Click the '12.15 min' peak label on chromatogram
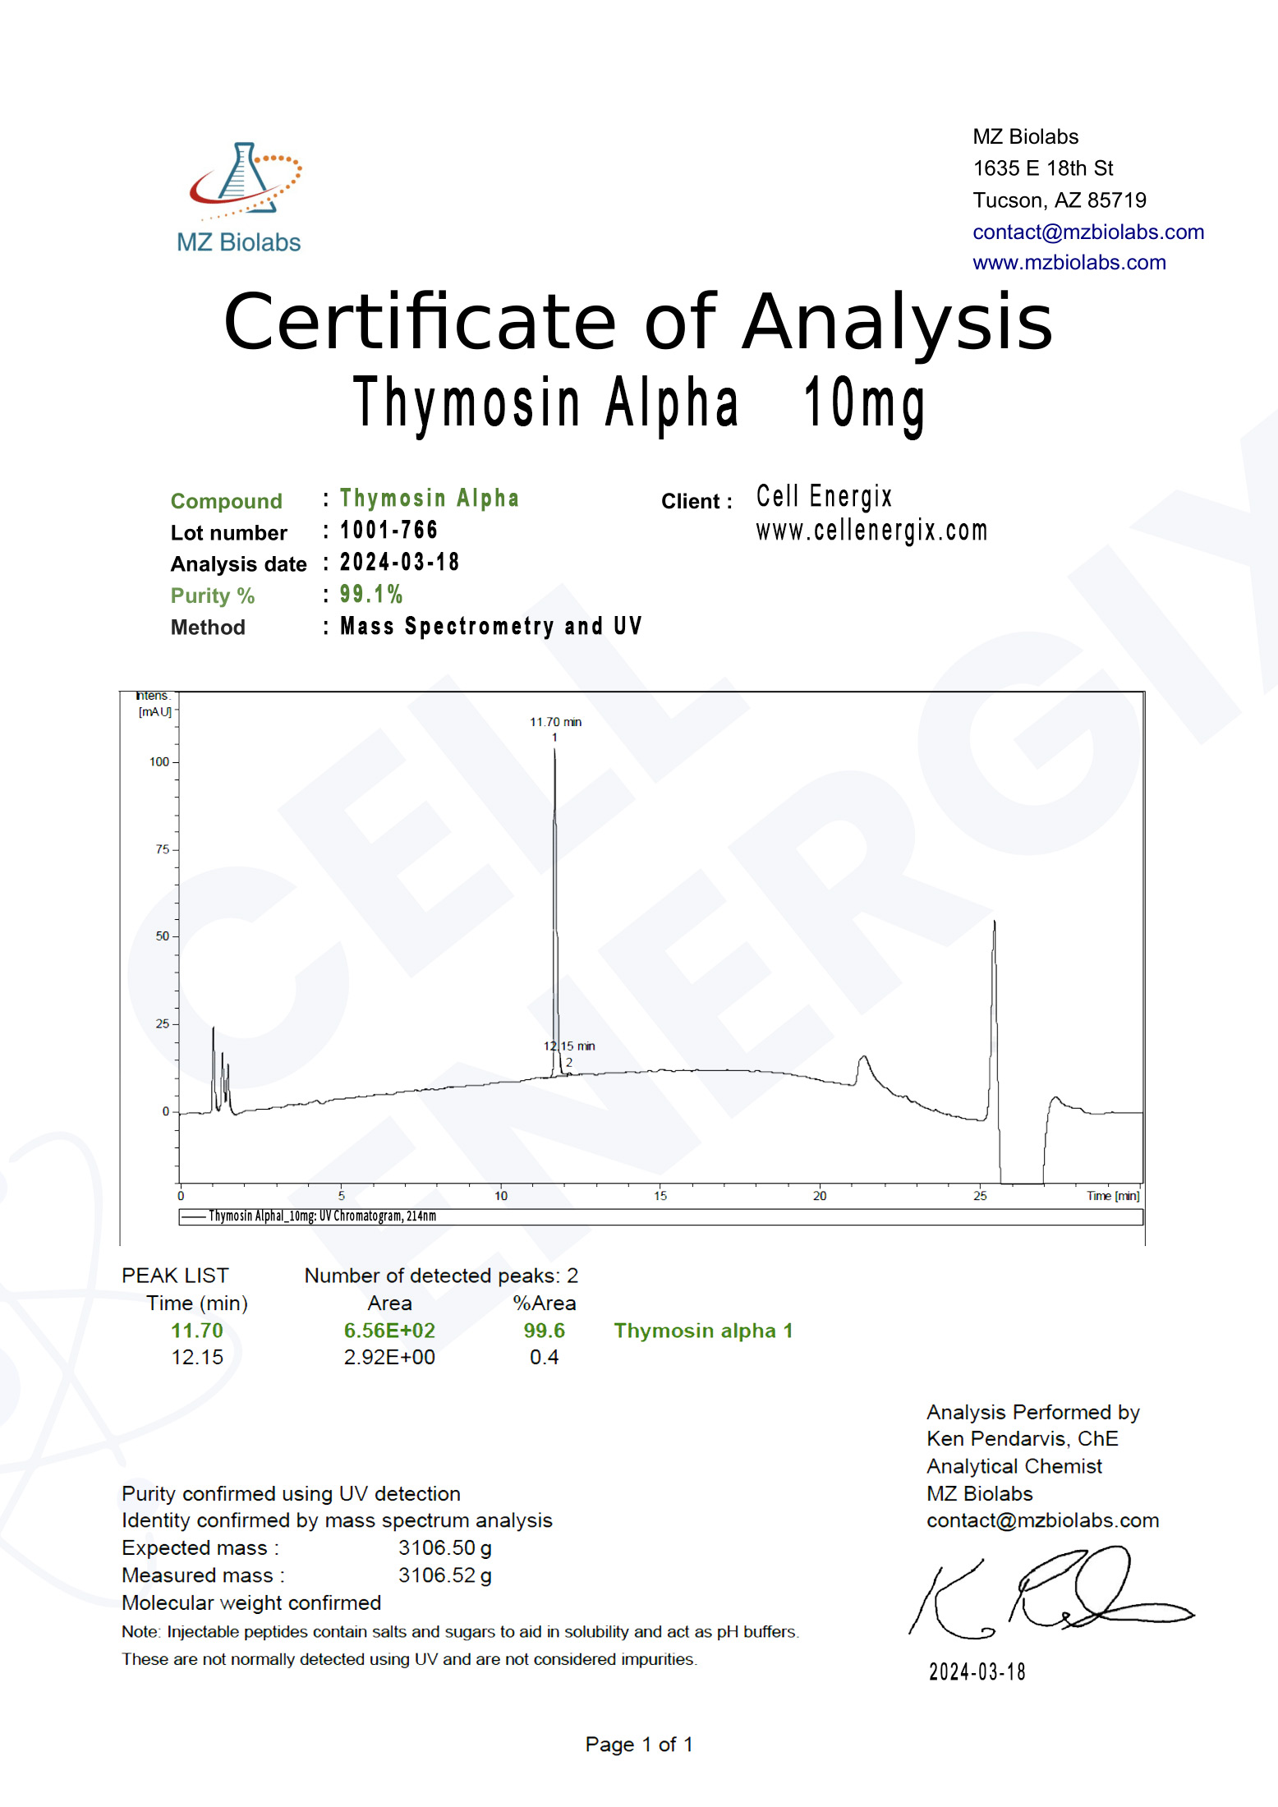Viewport: 1278px width, 1807px height. click(569, 1046)
